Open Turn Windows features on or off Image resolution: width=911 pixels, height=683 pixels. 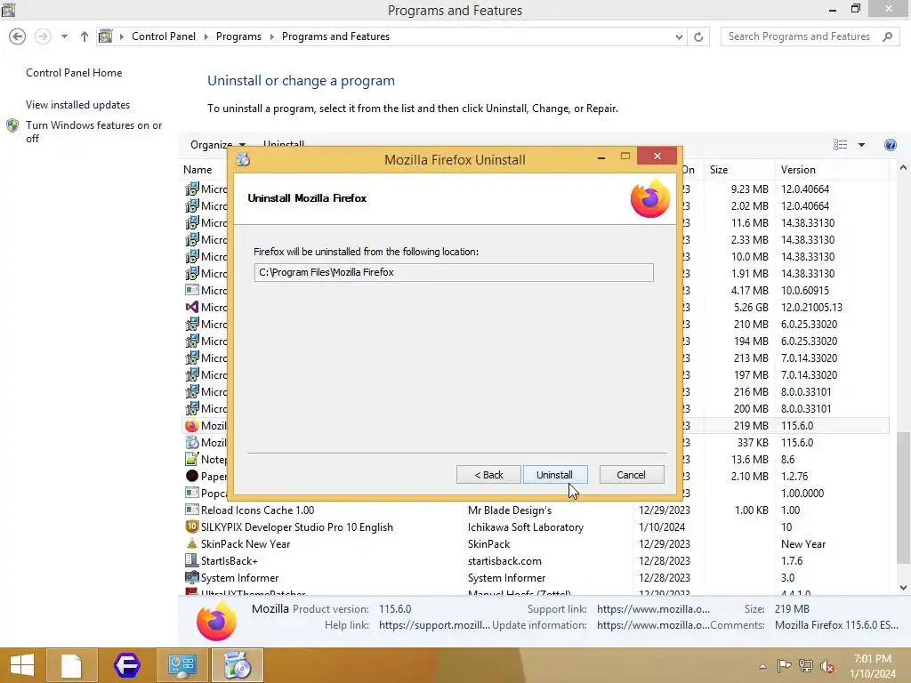(x=94, y=132)
